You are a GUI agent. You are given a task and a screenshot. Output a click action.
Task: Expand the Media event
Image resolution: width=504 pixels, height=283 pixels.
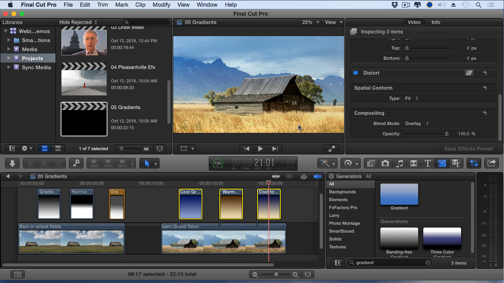9,50
